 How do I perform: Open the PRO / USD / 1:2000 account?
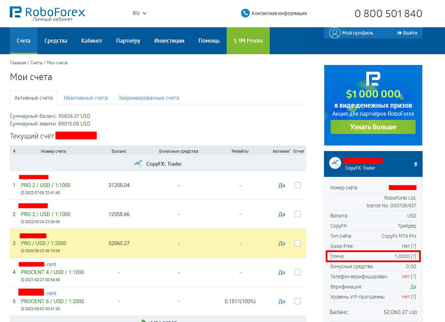point(43,243)
